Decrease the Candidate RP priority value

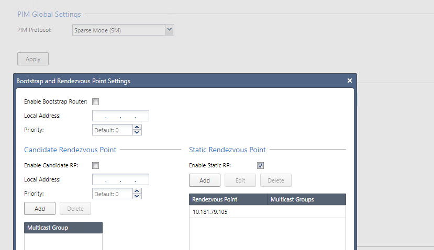[x=137, y=197]
